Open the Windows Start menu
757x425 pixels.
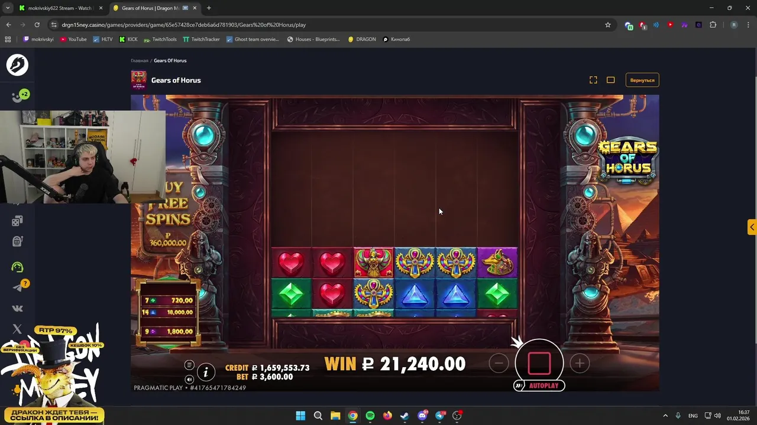click(300, 416)
